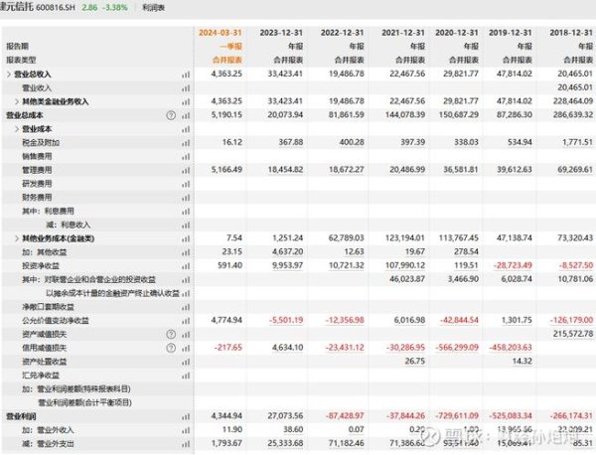Click value 33,423.41 in 营业总收入 row

(285, 74)
